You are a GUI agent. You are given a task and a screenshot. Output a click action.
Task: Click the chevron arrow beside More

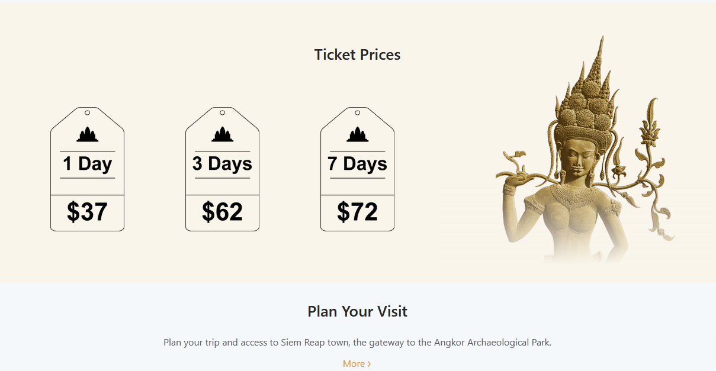click(x=370, y=364)
